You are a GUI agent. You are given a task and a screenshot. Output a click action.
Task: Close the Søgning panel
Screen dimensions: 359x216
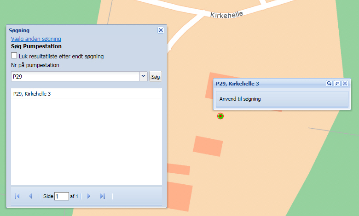pos(161,30)
